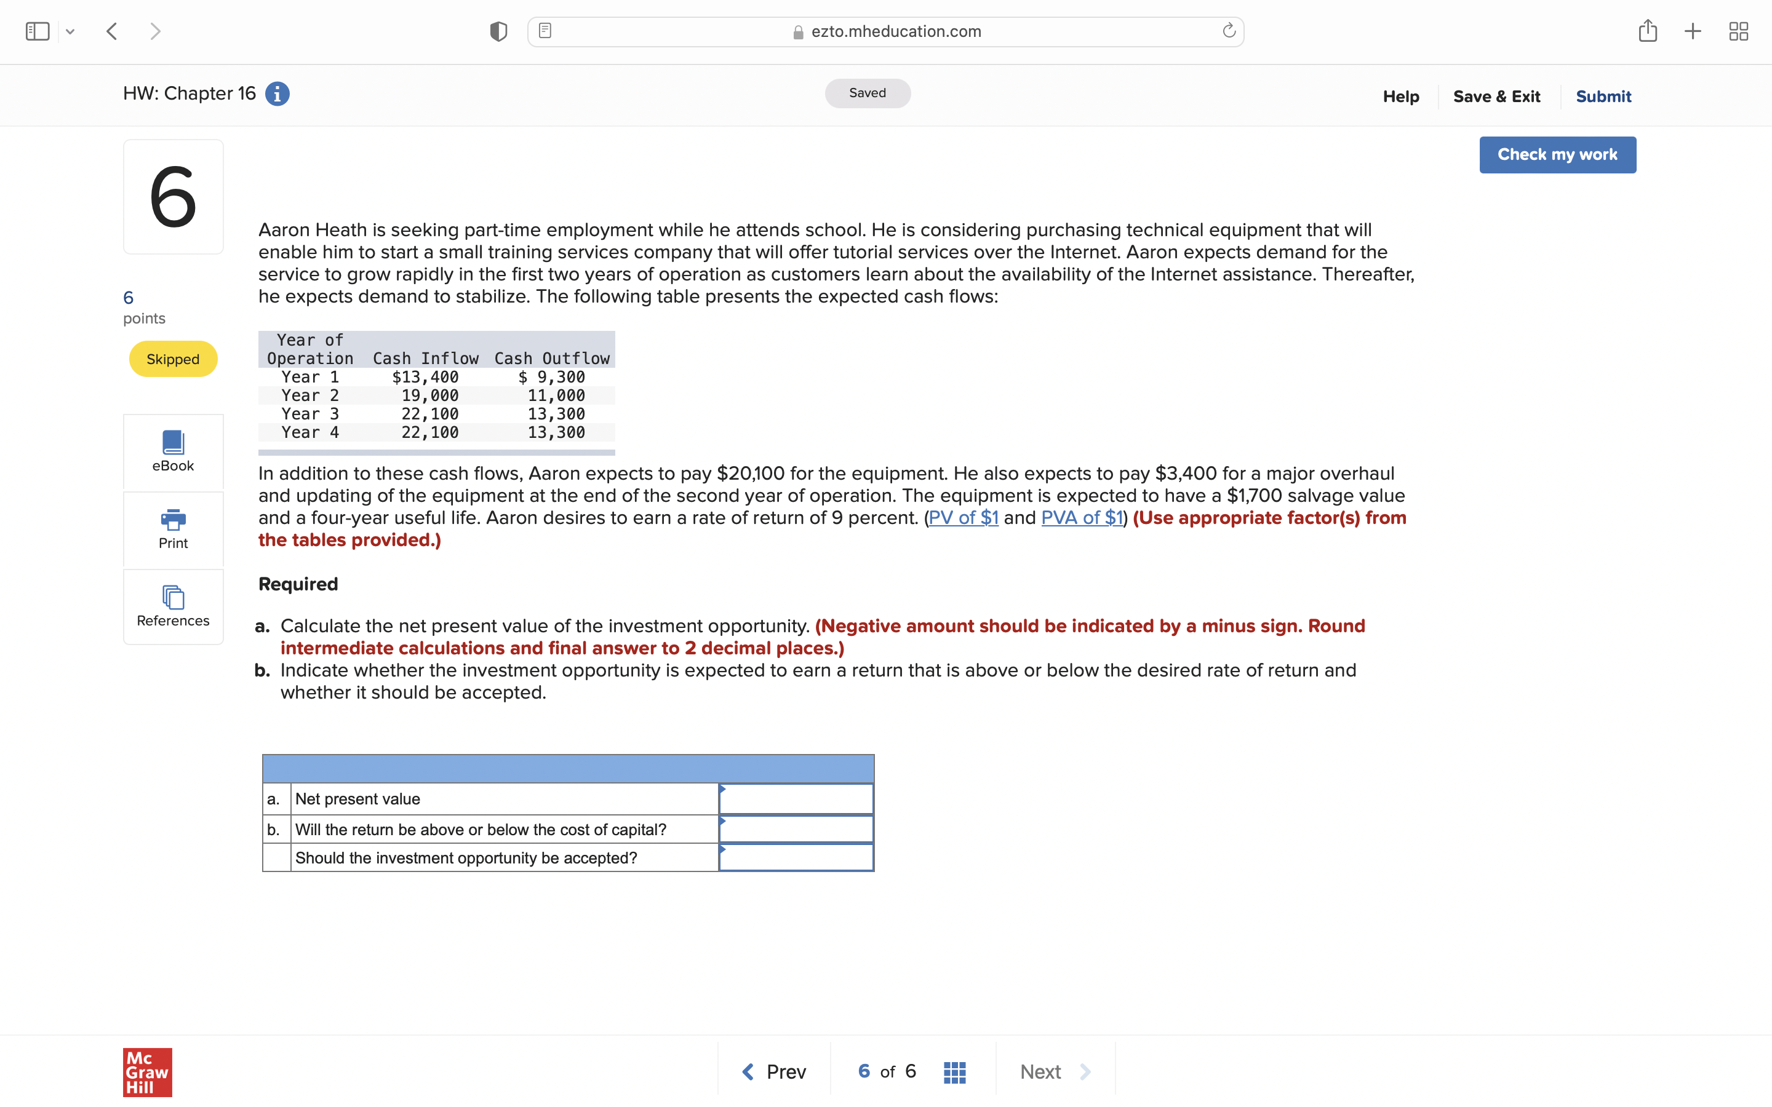The height and width of the screenshot is (1107, 1772).
Task: Go to the previous question
Action: tap(774, 1072)
